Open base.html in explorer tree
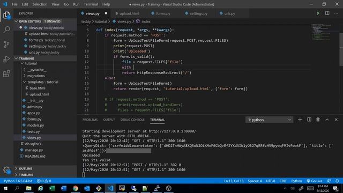This screenshot has width=343, height=193. 37,88
